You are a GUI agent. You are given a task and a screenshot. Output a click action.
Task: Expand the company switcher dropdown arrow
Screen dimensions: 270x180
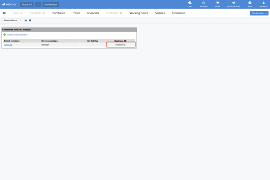38,4
